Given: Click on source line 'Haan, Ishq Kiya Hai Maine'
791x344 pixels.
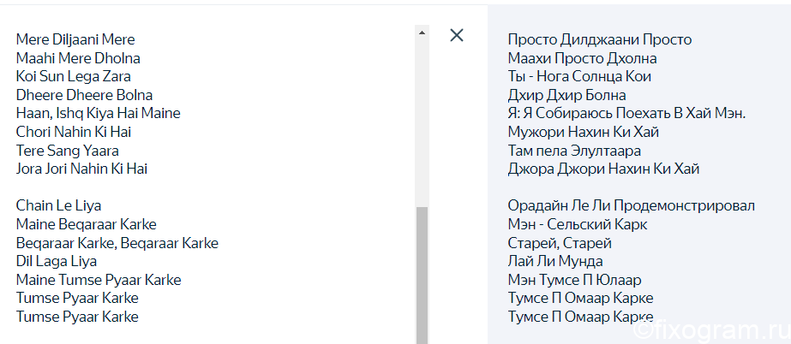Looking at the screenshot, I should coord(99,113).
